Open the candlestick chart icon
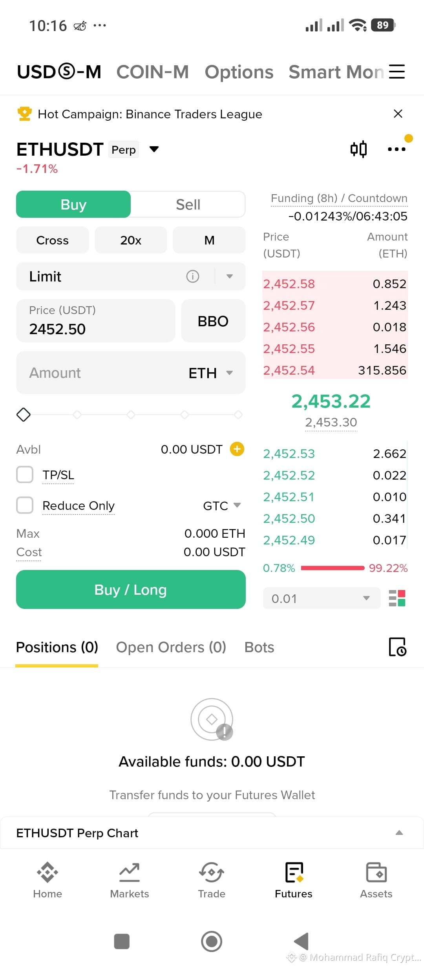 point(358,149)
